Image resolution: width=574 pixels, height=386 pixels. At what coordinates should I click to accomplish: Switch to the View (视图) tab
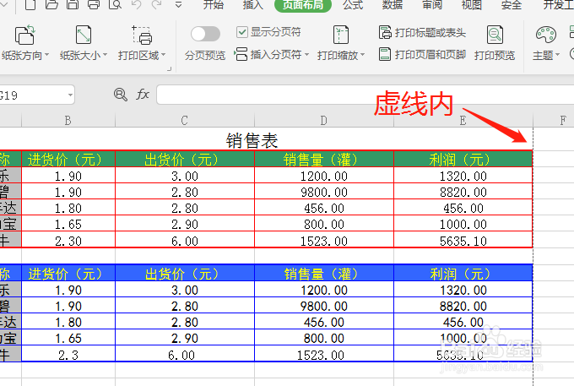[x=472, y=4]
